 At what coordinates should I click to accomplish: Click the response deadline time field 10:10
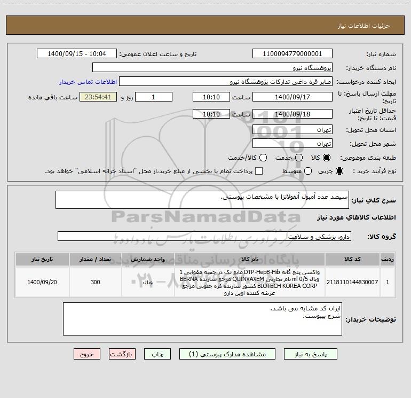211,97
